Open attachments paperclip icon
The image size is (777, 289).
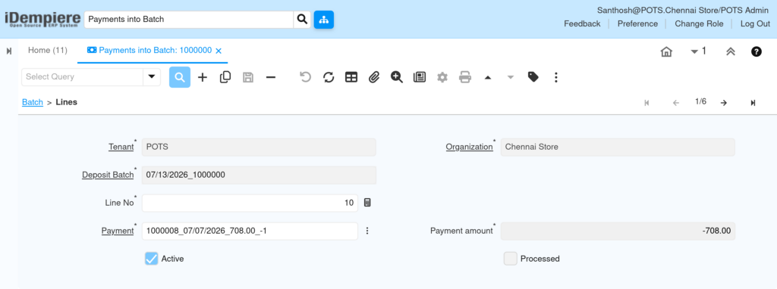[x=374, y=77]
